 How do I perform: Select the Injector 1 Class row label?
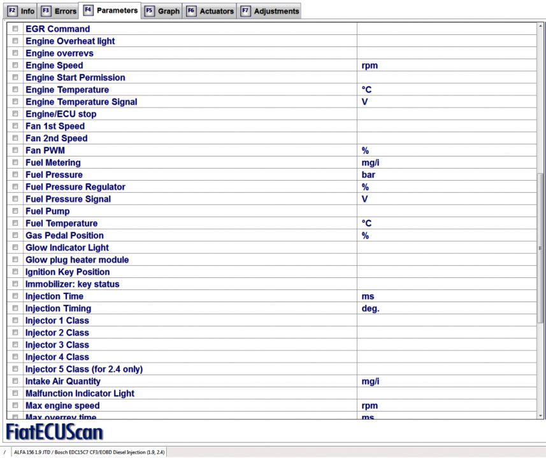(57, 321)
